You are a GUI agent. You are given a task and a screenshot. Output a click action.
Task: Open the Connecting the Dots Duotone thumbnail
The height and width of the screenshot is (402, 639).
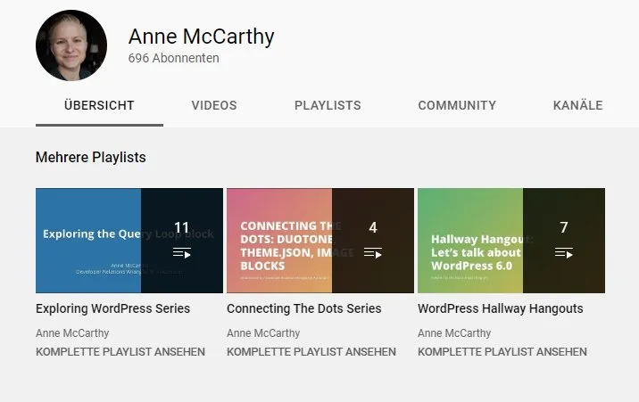[x=320, y=241]
